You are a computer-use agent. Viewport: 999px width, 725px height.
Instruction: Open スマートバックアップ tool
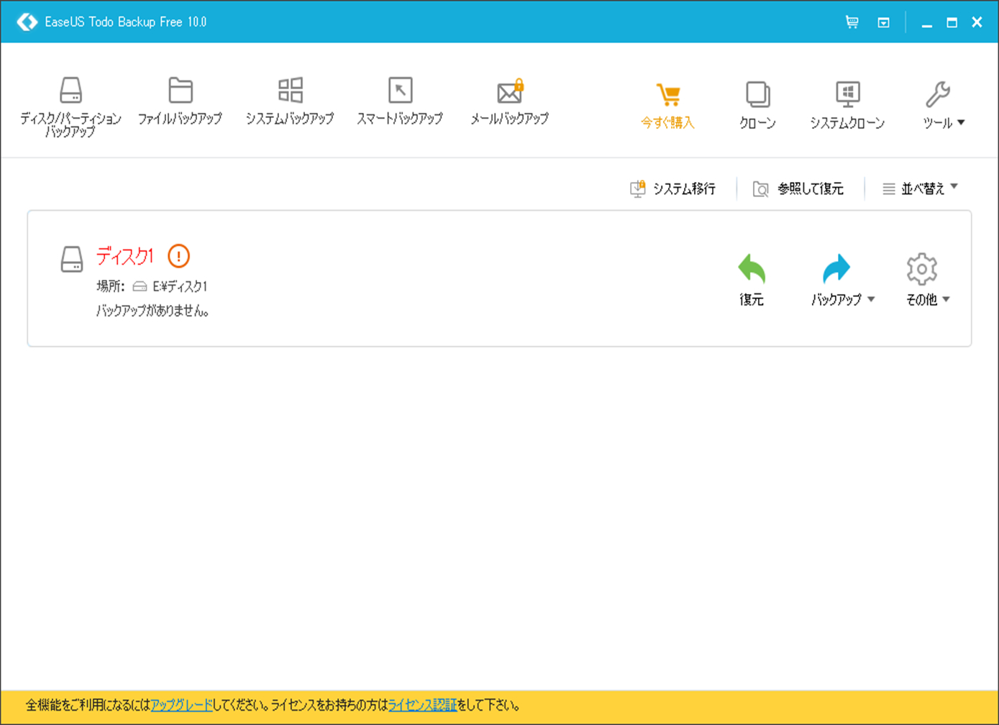click(400, 101)
